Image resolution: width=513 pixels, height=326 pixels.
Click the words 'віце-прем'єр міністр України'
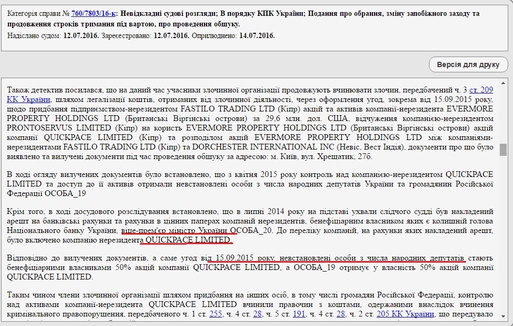[x=175, y=230]
